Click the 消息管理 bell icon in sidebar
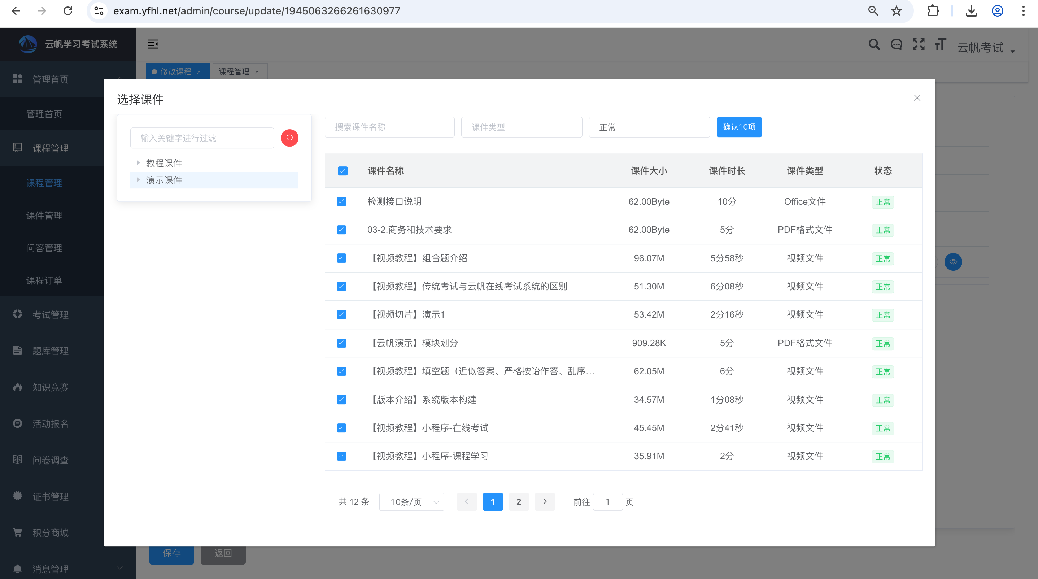1038x579 pixels. click(x=17, y=569)
